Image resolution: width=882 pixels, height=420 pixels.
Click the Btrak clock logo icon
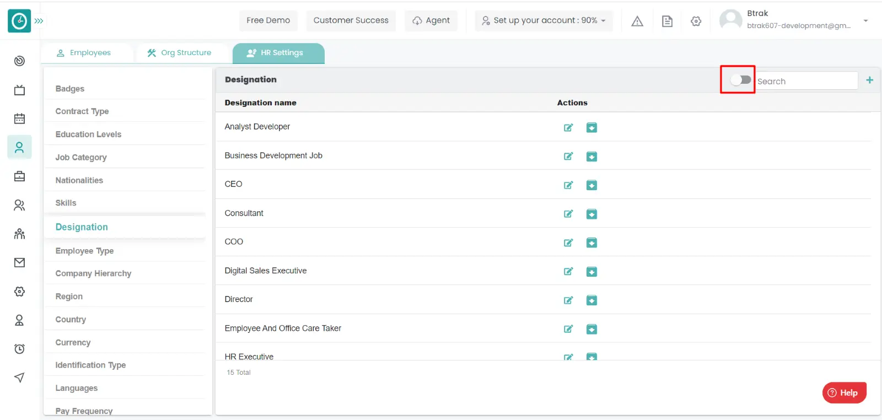(19, 21)
